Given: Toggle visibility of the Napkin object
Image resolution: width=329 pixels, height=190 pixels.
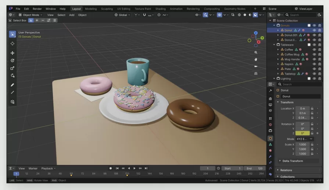Looking at the screenshot, I should coord(314,64).
